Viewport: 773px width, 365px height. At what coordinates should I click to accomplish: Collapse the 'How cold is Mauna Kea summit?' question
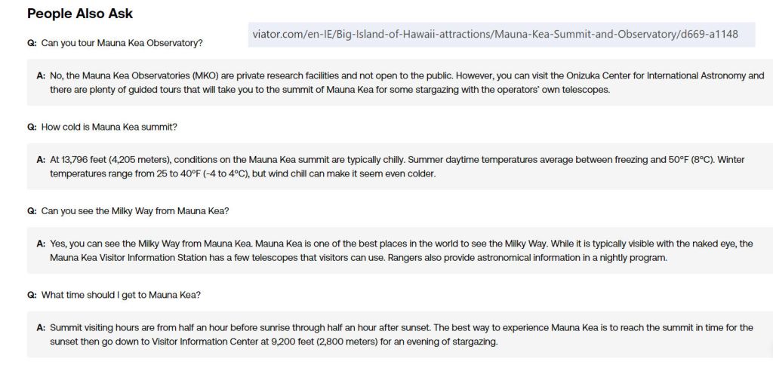point(109,127)
